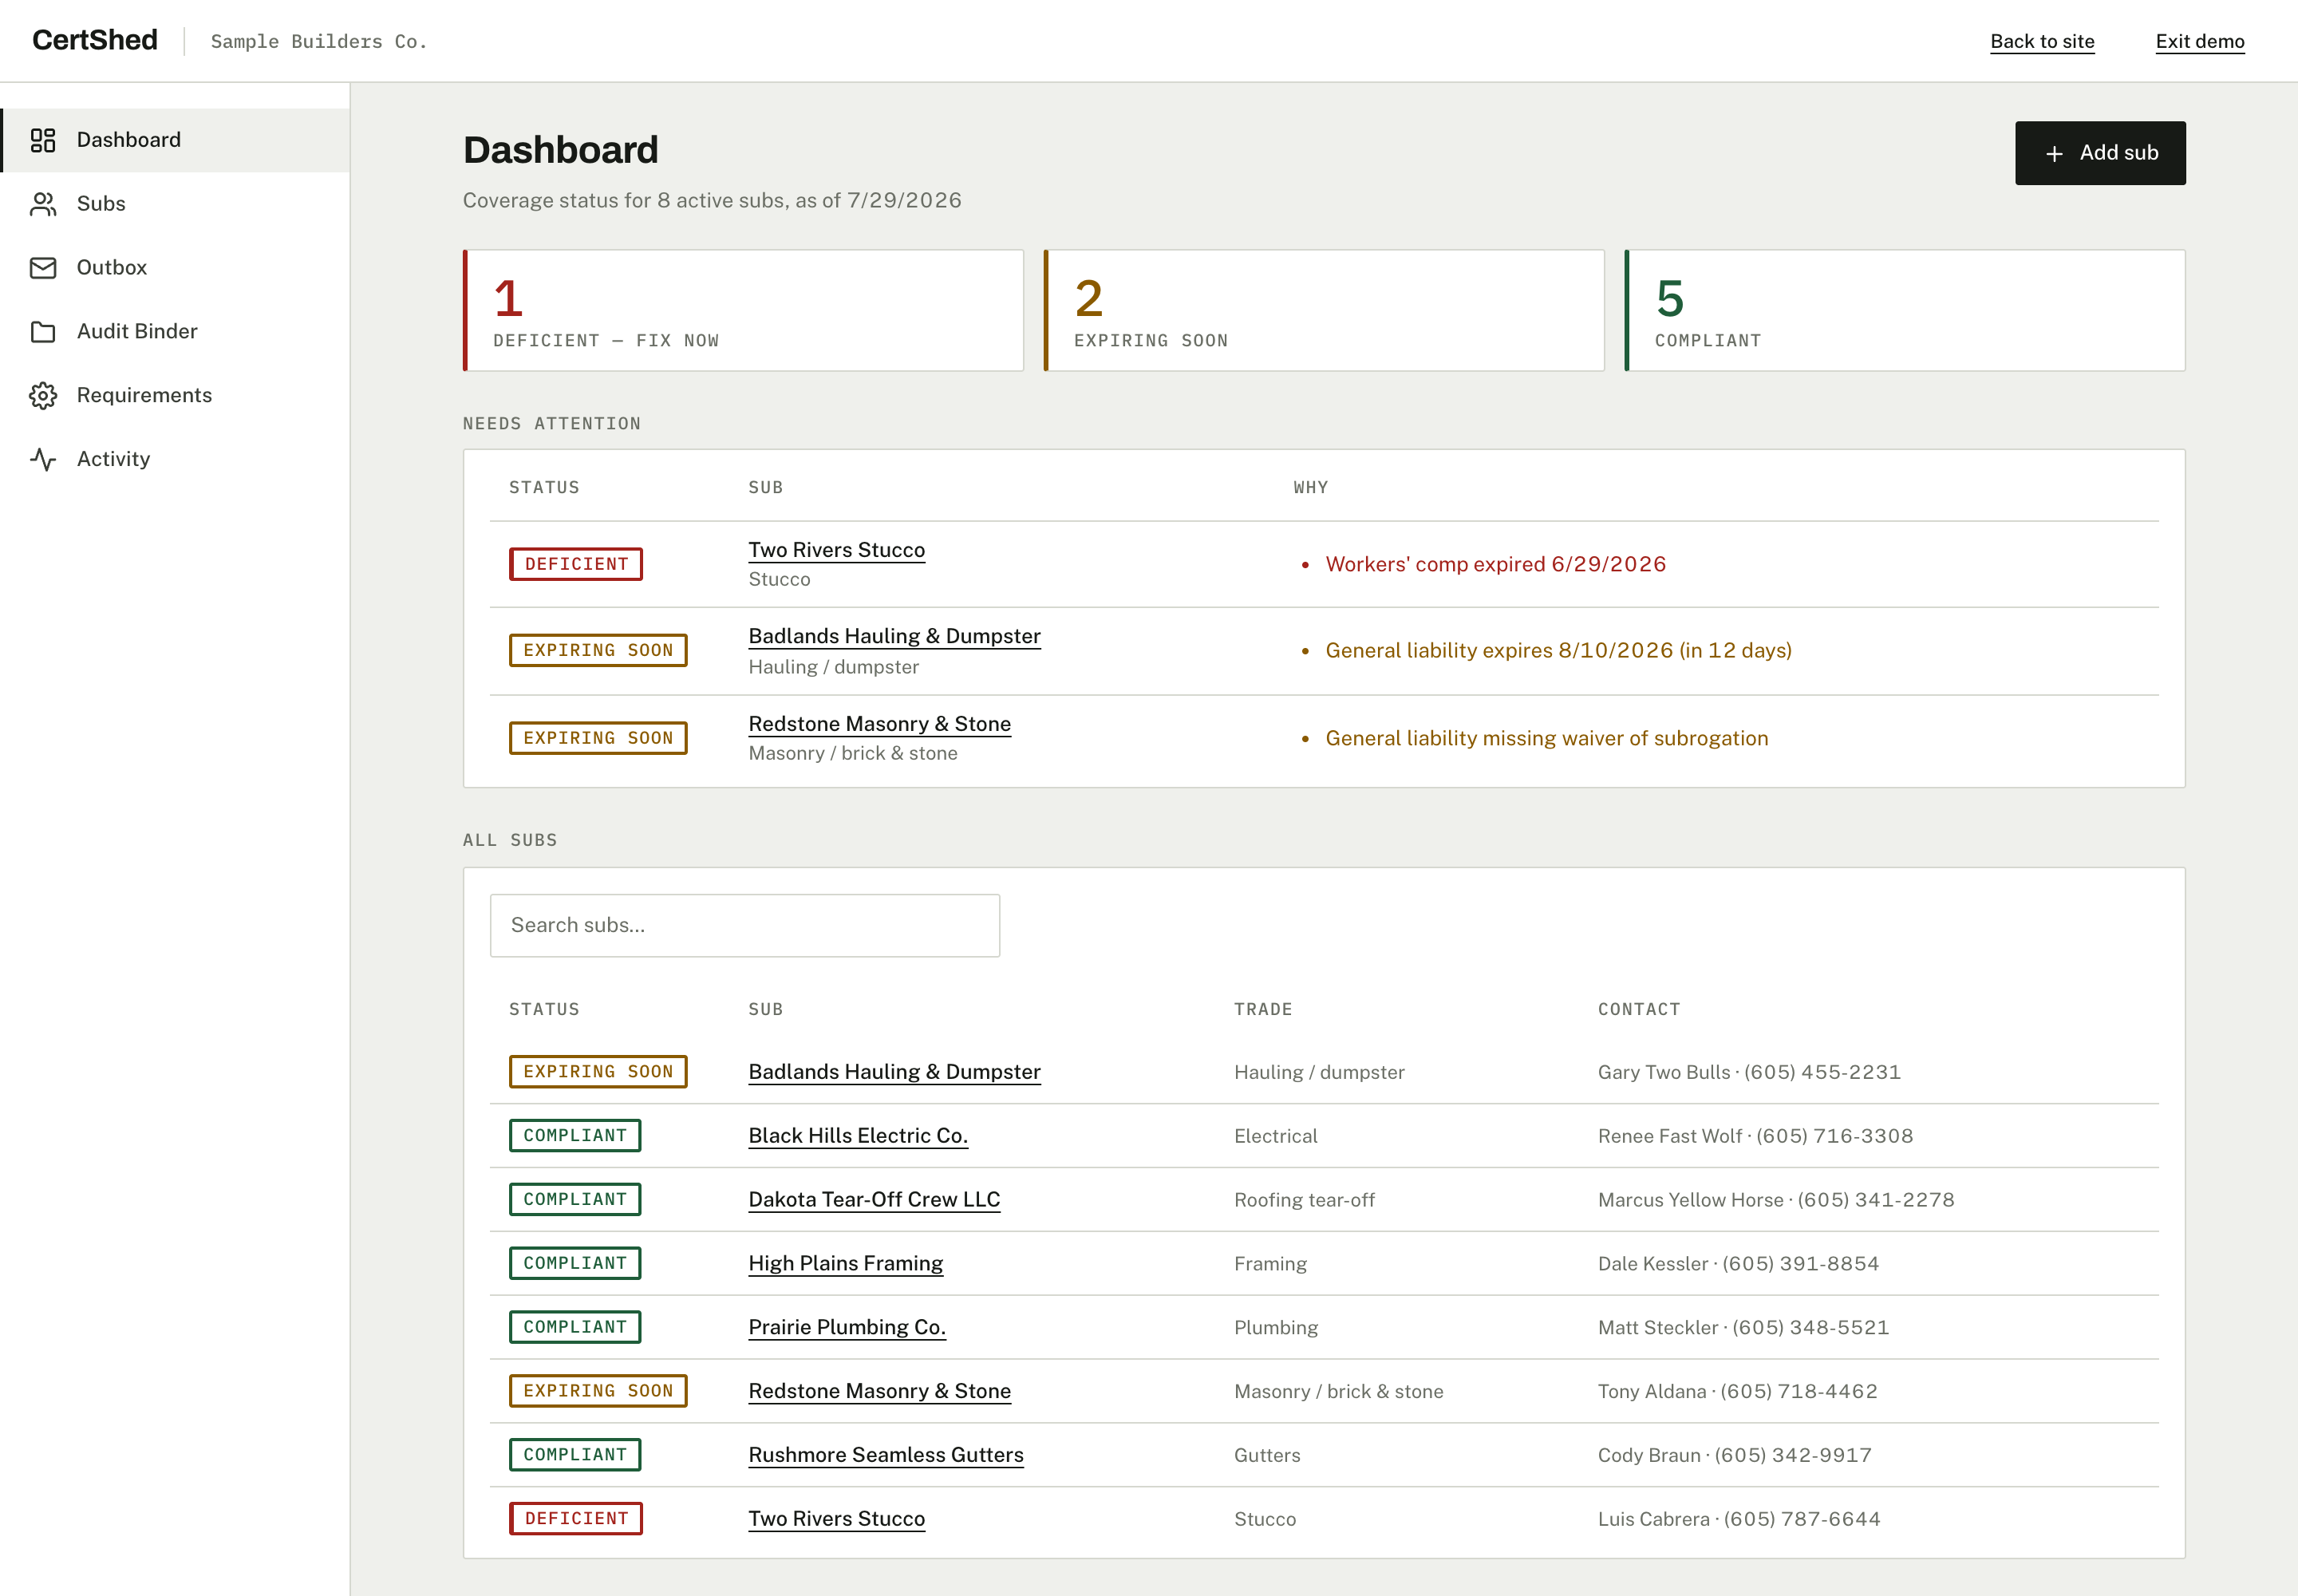
Task: Click the Deficient badge in Needs Attention
Action: (x=576, y=564)
